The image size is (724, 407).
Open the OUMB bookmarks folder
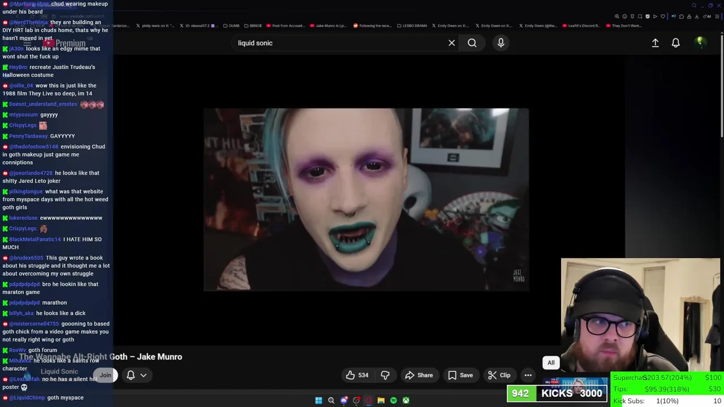point(231,25)
